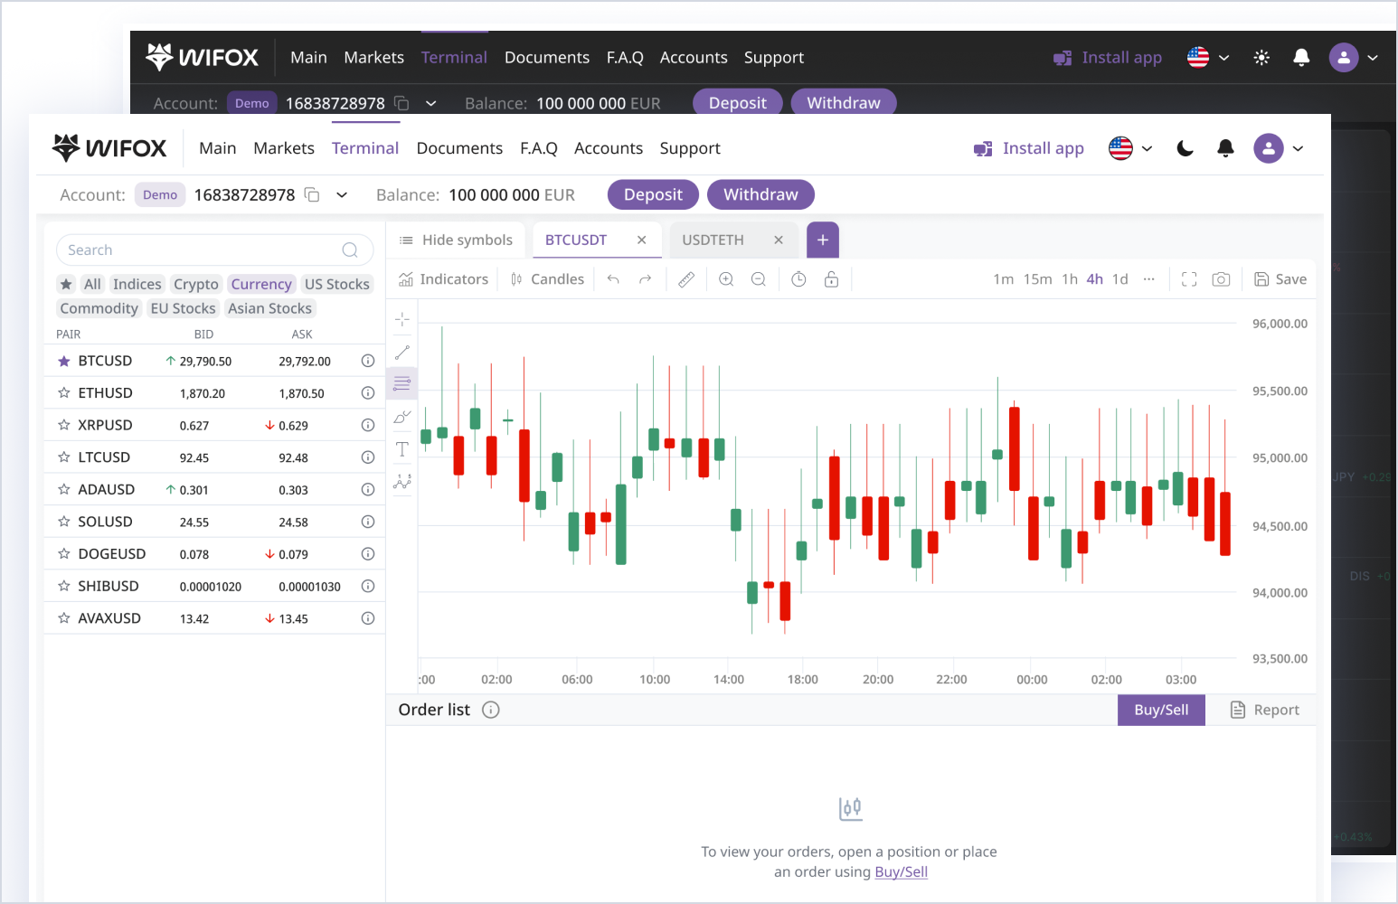Open notifications bell in light header

pyautogui.click(x=1225, y=148)
